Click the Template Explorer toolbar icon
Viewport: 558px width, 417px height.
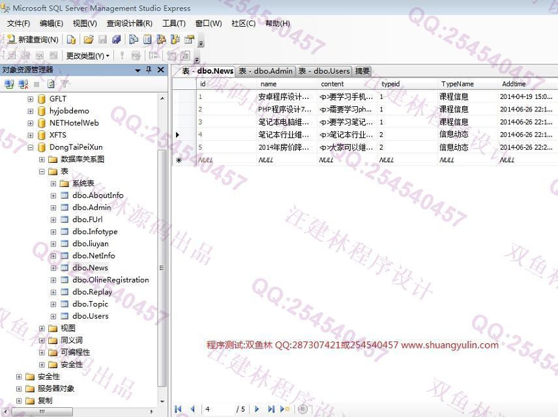point(175,40)
